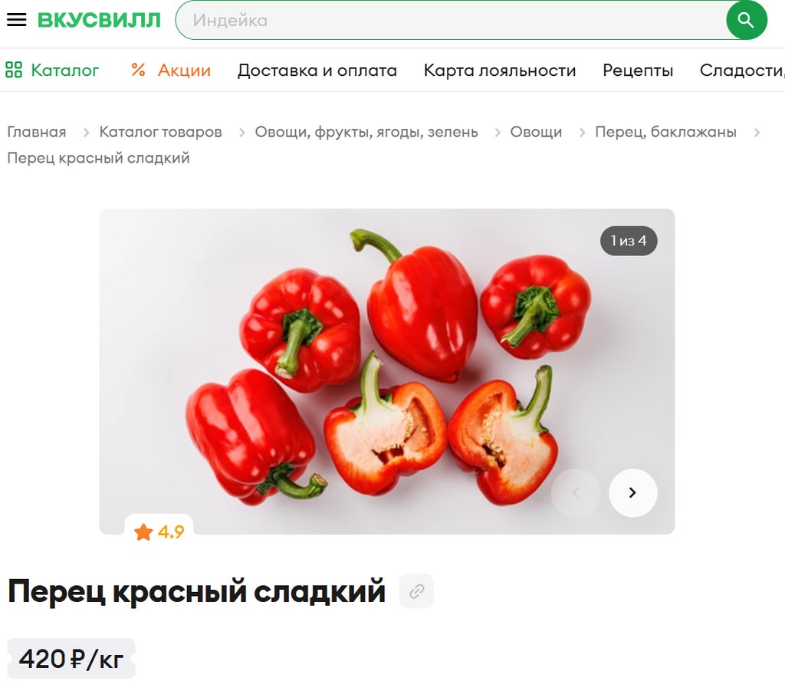This screenshot has height=681, width=785.
Task: Open Каталог with grid icon
Action: [52, 70]
